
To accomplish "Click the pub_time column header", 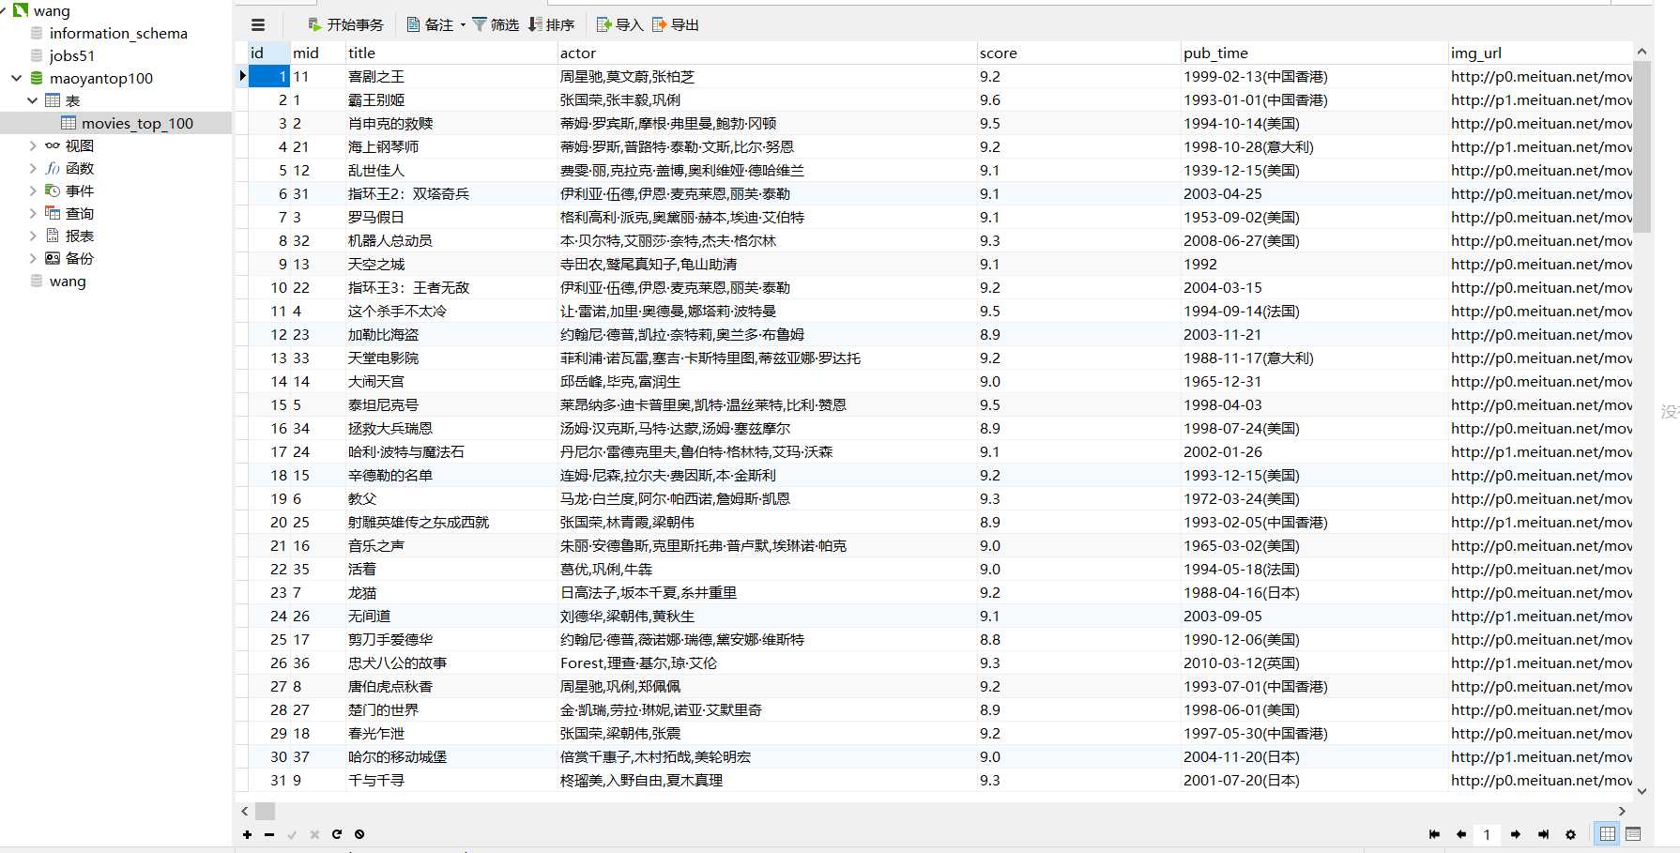I will pos(1314,53).
